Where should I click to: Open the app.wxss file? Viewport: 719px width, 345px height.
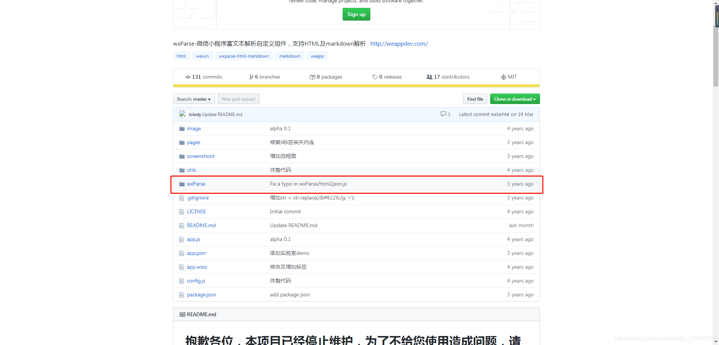click(197, 267)
